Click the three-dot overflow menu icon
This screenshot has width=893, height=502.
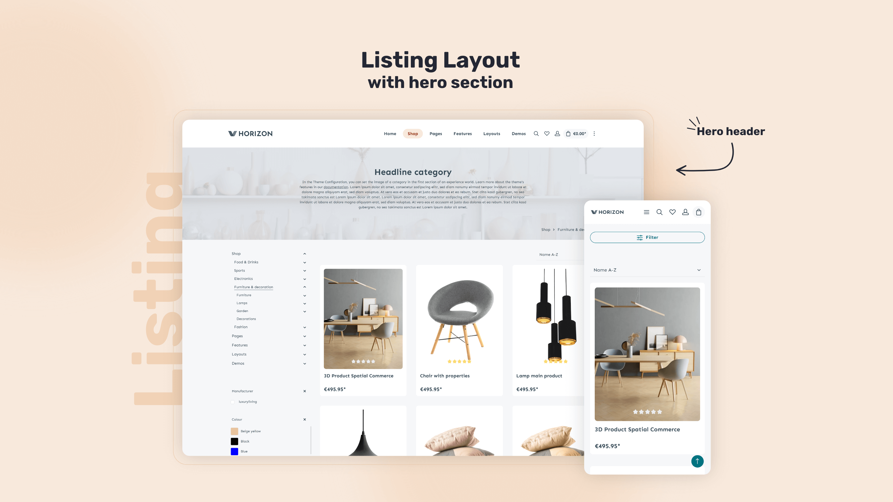pos(594,134)
